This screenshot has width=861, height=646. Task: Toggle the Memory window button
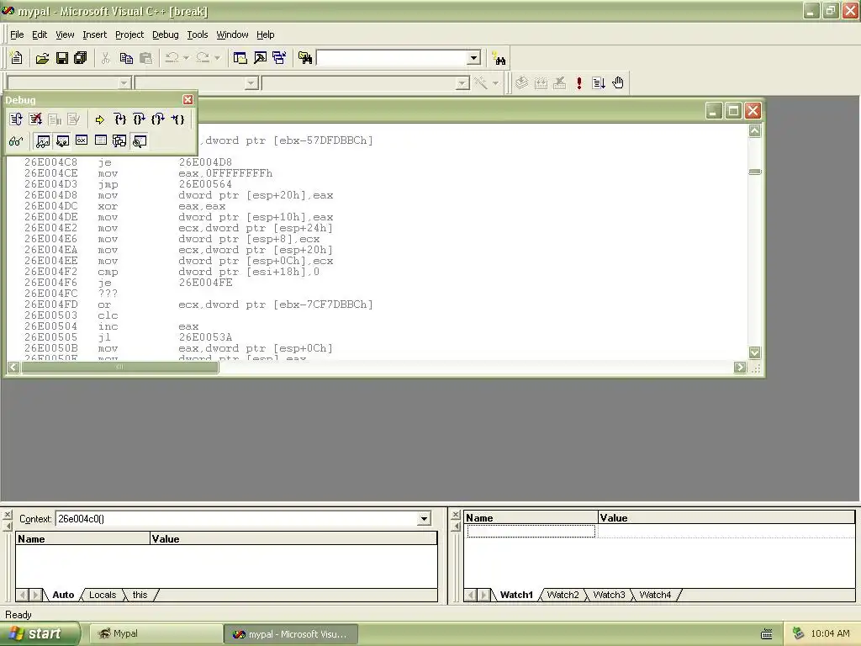tap(101, 141)
